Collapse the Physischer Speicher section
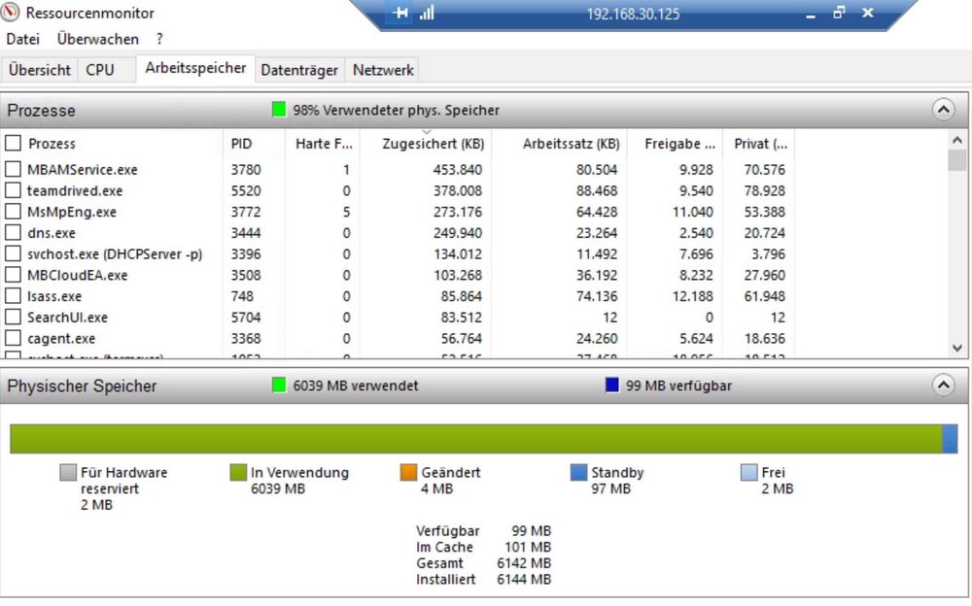The image size is (972, 606). (x=943, y=386)
